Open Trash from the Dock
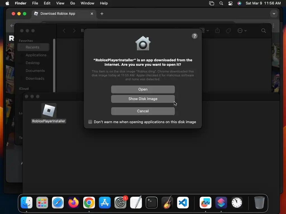This screenshot has width=286, height=214. click(259, 203)
